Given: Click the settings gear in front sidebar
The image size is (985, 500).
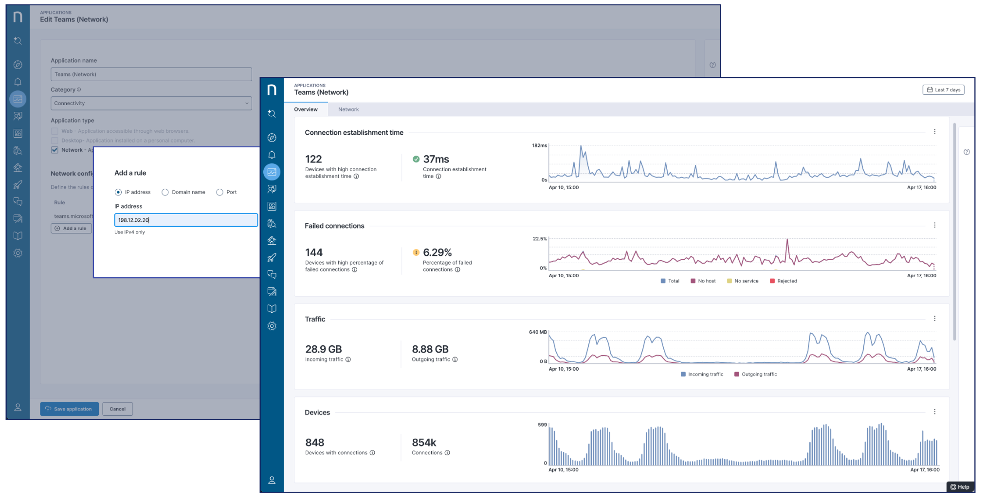Looking at the screenshot, I should pos(272,326).
